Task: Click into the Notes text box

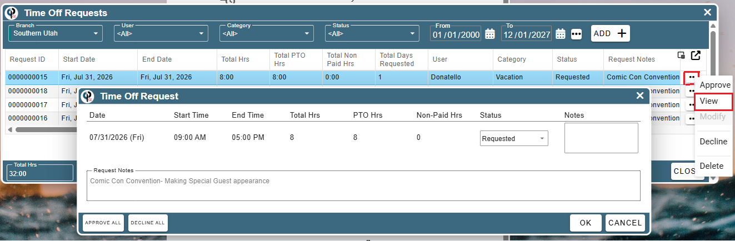Action: pos(601,138)
